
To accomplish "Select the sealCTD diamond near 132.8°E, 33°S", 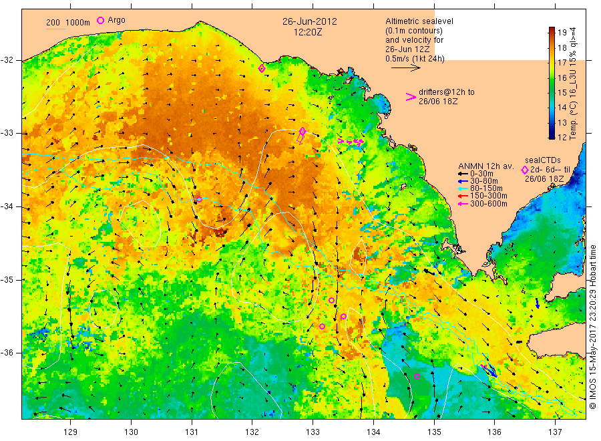I will 303,132.
